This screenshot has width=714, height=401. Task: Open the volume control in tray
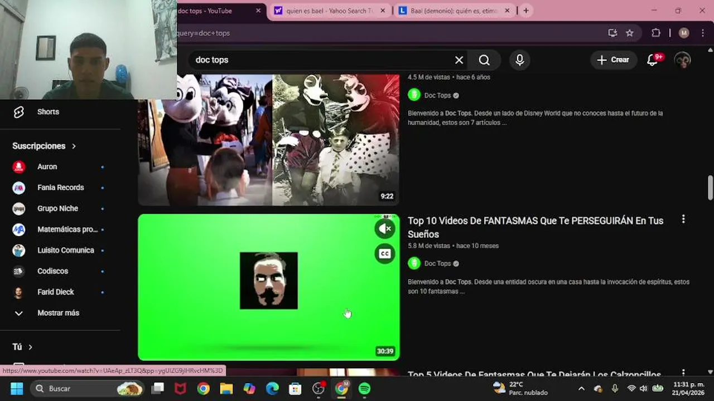(644, 388)
